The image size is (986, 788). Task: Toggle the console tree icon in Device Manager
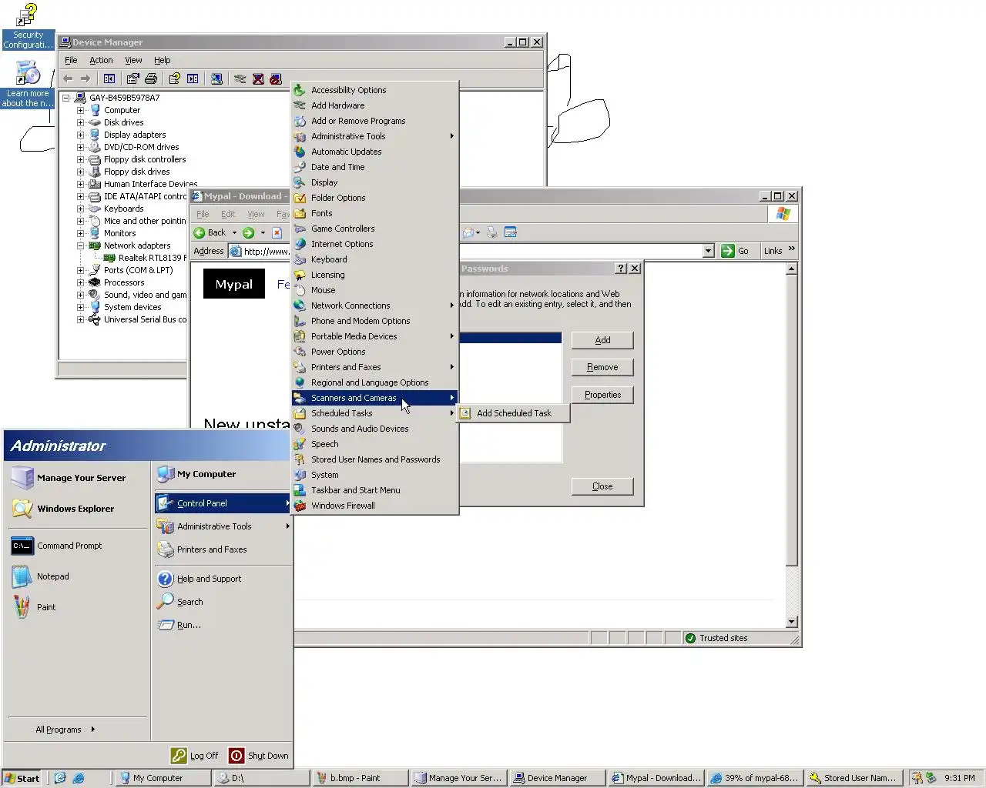109,78
